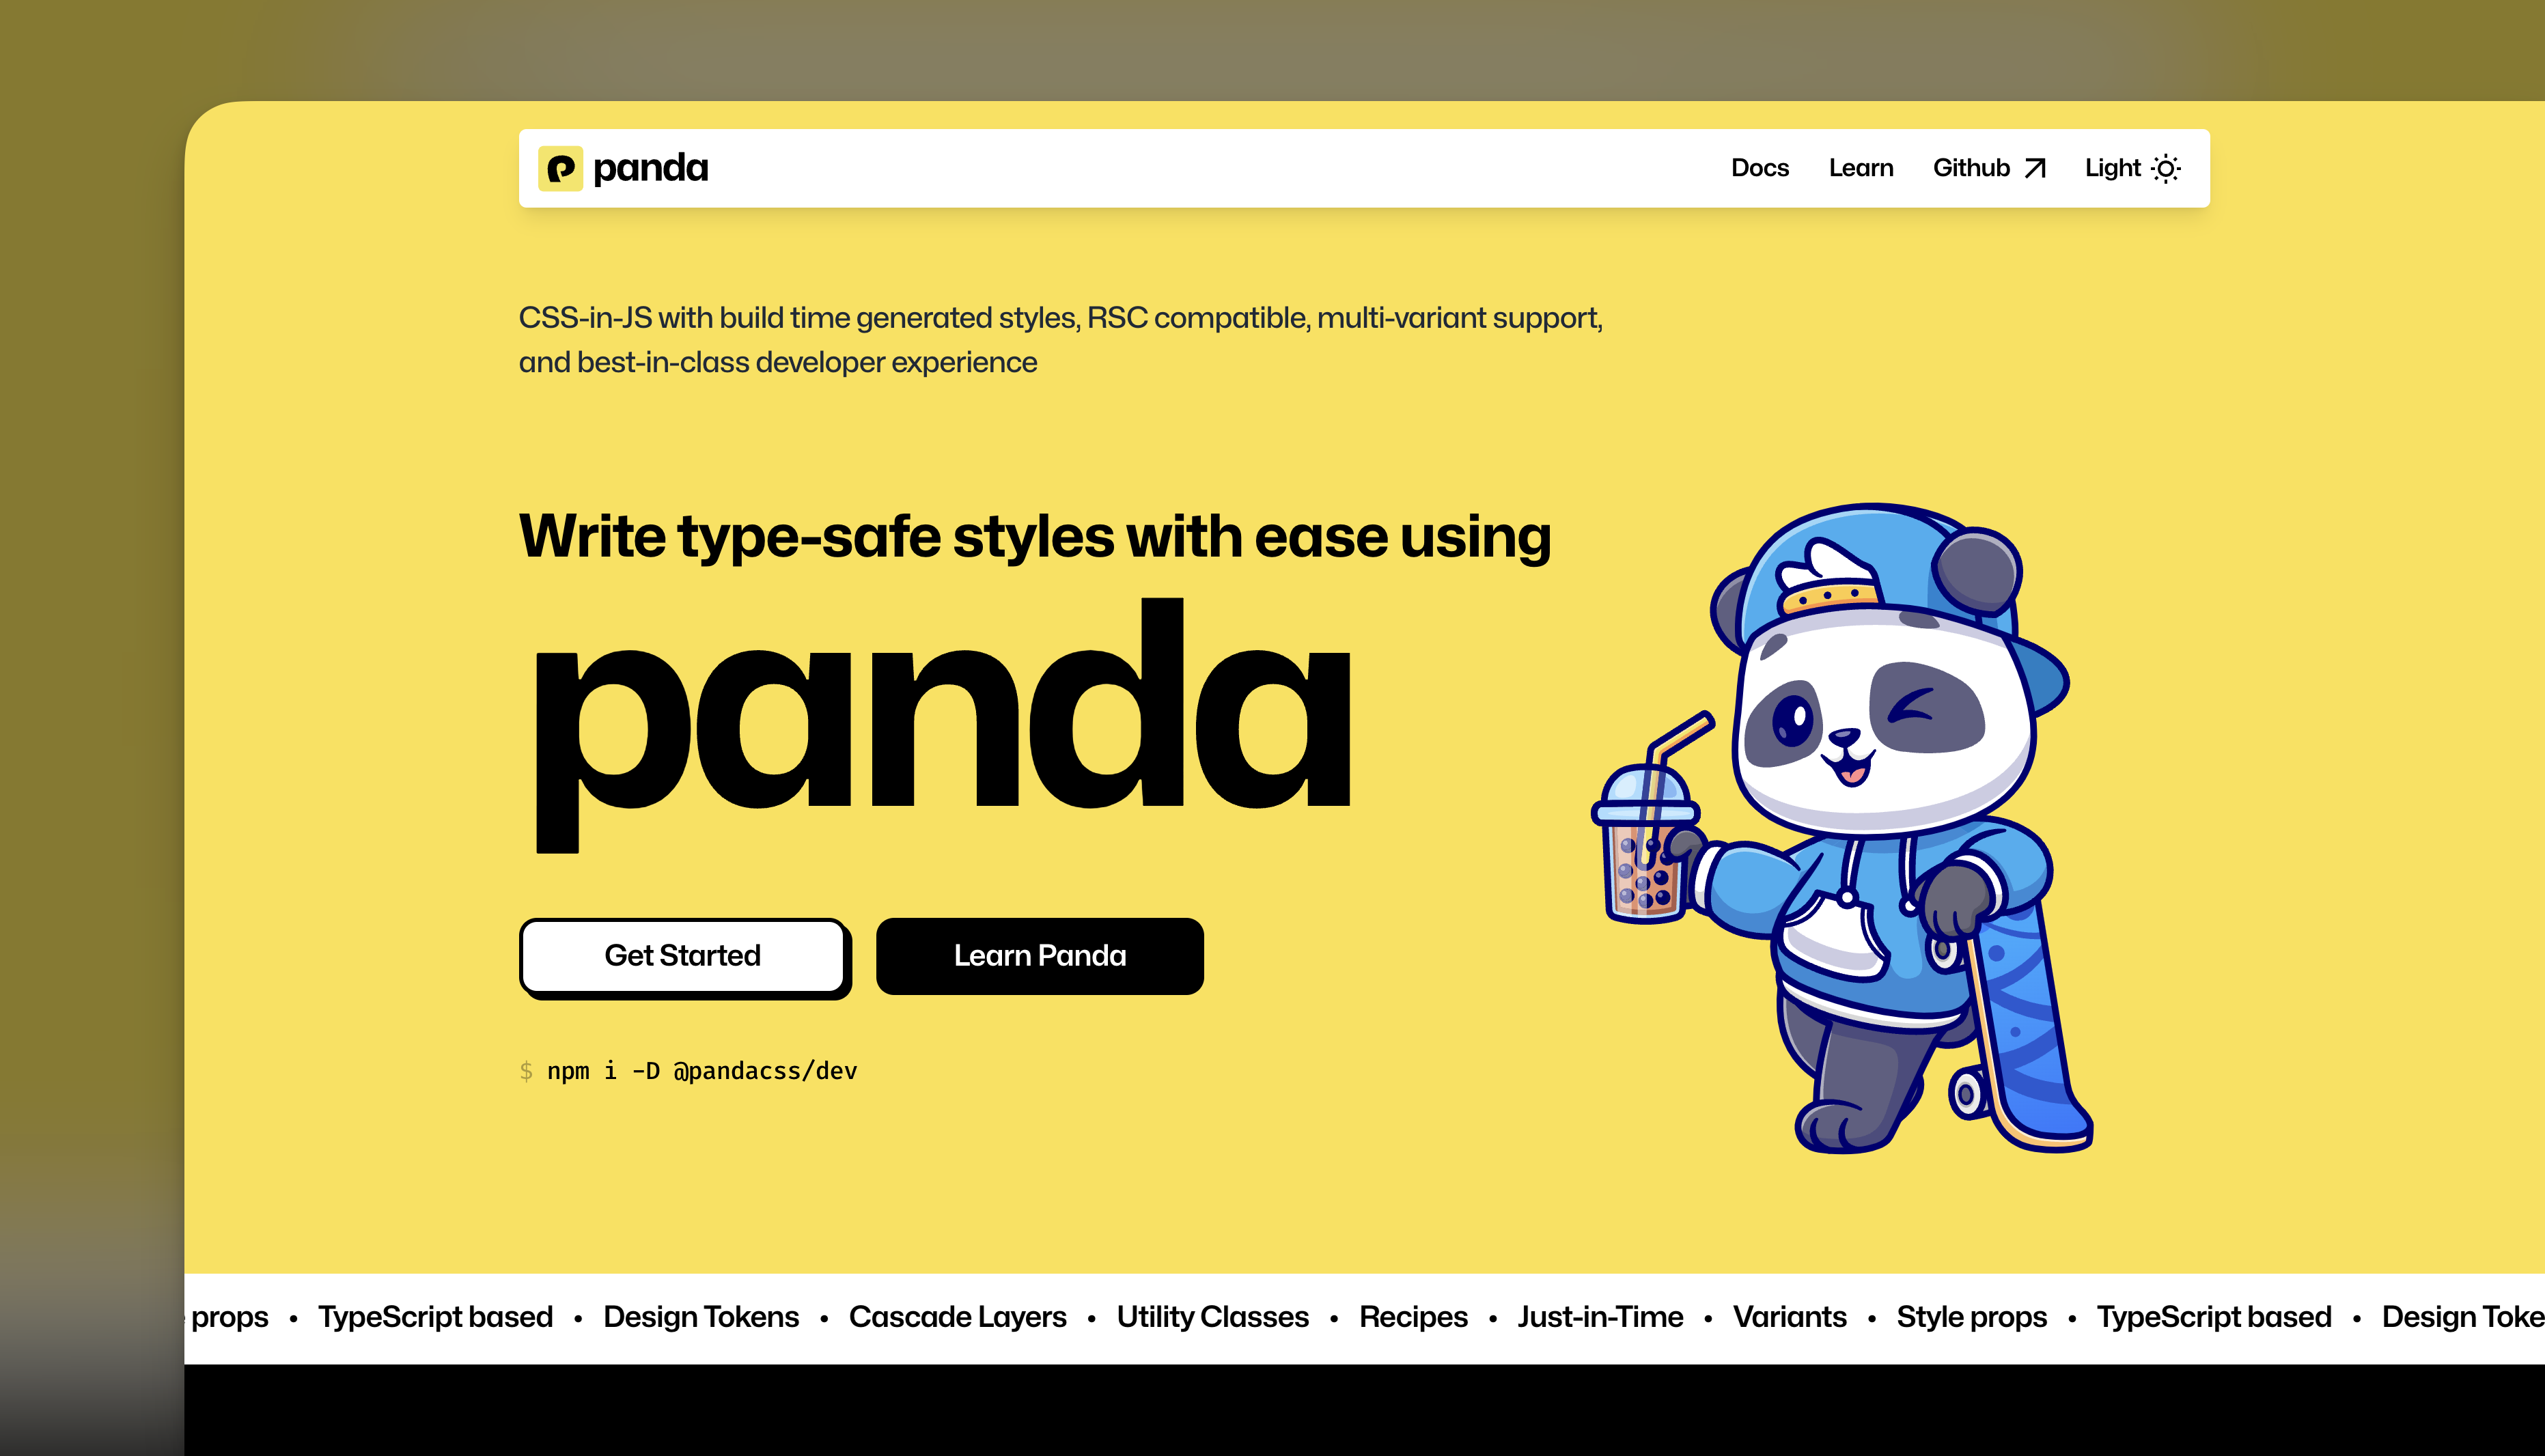Expand the Docs navigation dropdown

point(1758,168)
